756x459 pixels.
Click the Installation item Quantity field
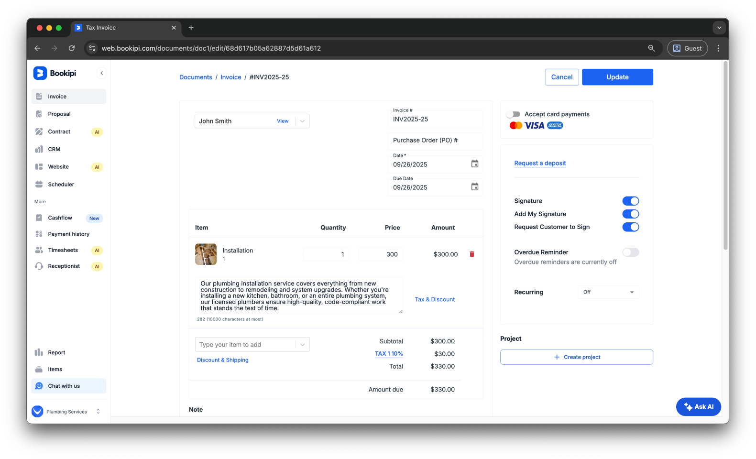click(x=326, y=254)
